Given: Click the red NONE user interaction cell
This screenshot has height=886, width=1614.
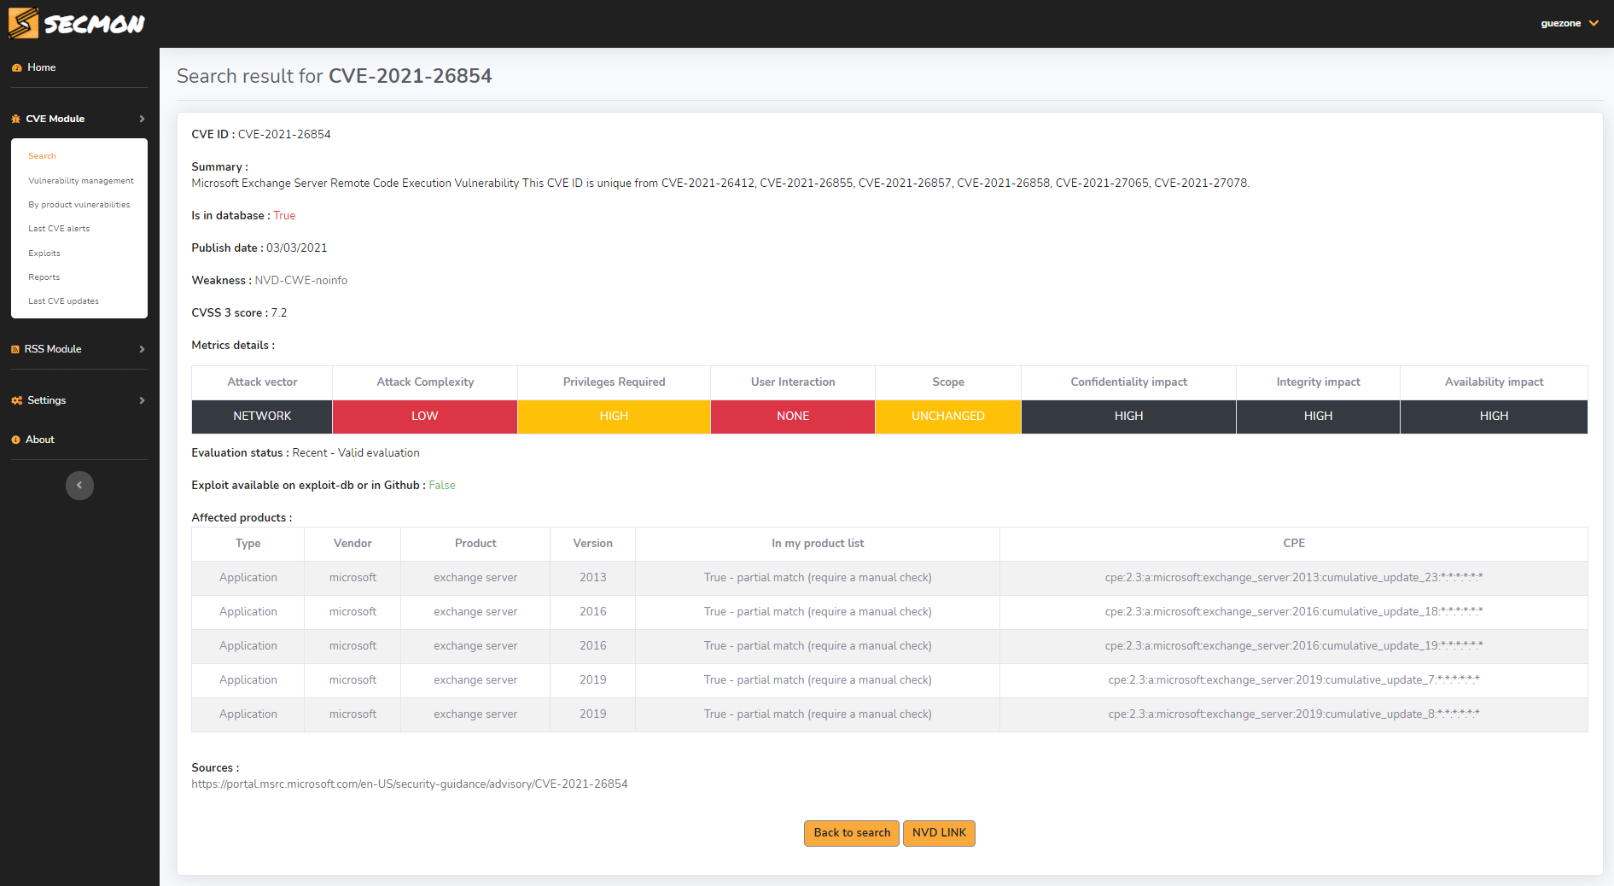Looking at the screenshot, I should [x=793, y=417].
